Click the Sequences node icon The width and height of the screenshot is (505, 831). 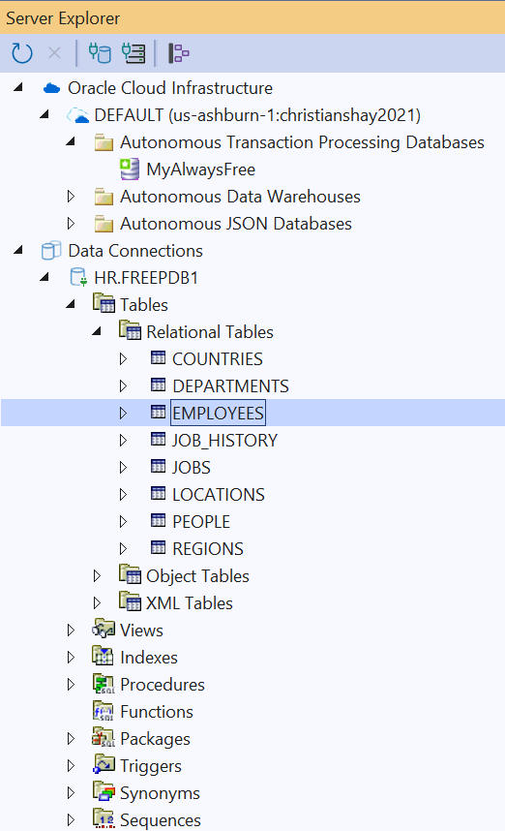point(104,818)
